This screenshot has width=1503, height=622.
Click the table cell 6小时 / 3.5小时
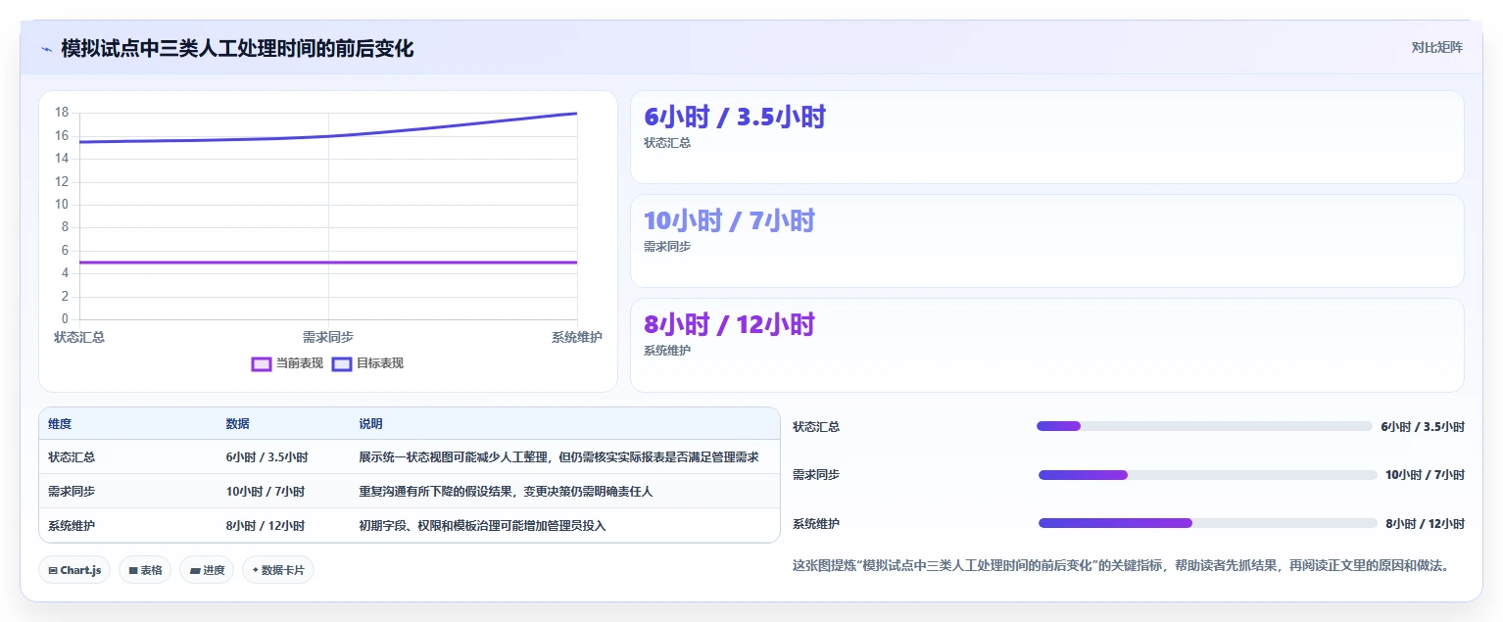[267, 457]
